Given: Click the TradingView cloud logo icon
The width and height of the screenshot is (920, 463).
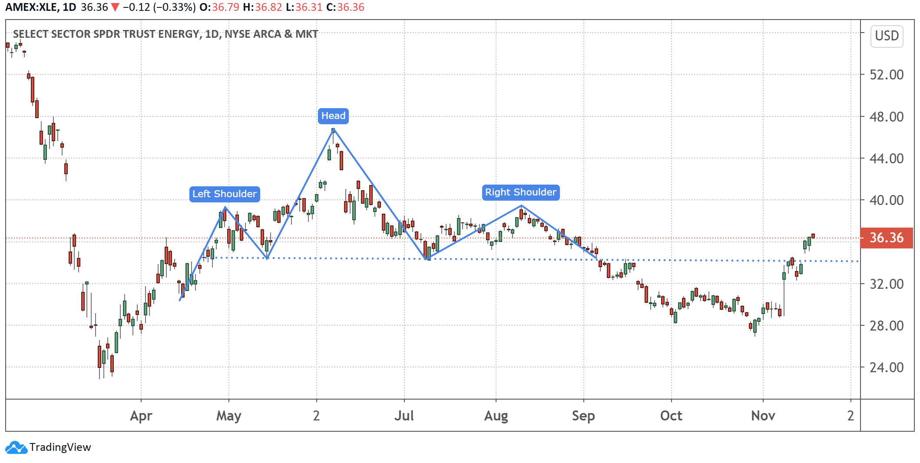Looking at the screenshot, I should pyautogui.click(x=16, y=447).
